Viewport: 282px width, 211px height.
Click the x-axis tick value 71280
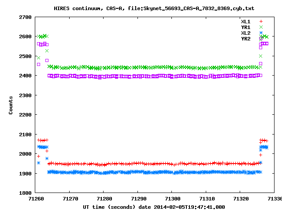(x=104, y=199)
